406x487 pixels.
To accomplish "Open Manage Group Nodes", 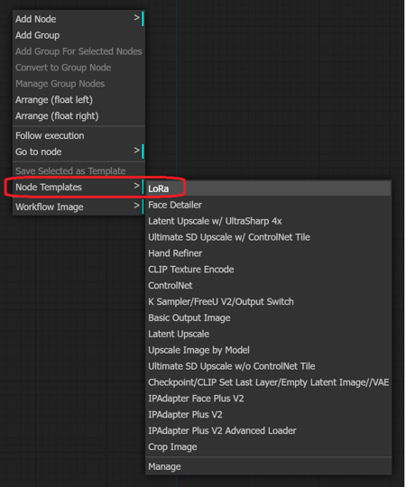I will (78, 84).
